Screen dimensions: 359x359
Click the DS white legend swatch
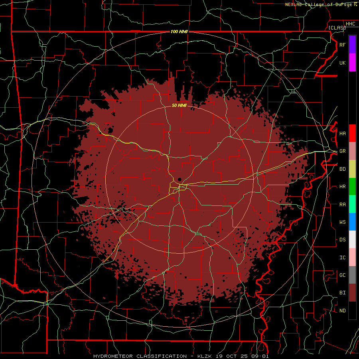click(352, 239)
